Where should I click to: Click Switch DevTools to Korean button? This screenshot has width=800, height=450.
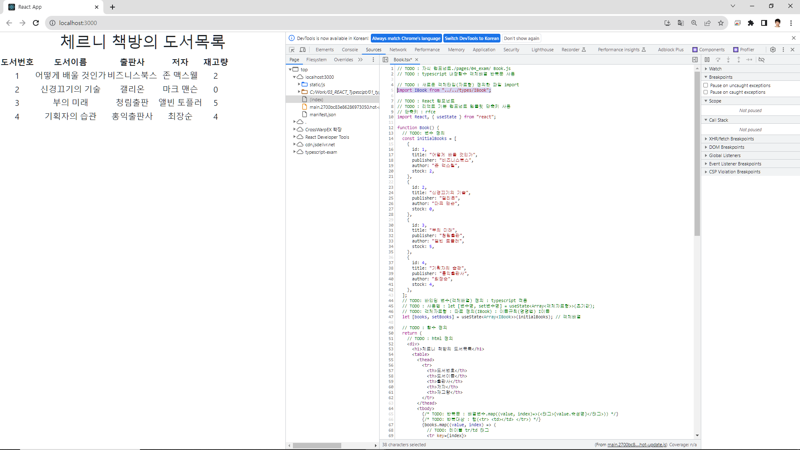coord(471,38)
